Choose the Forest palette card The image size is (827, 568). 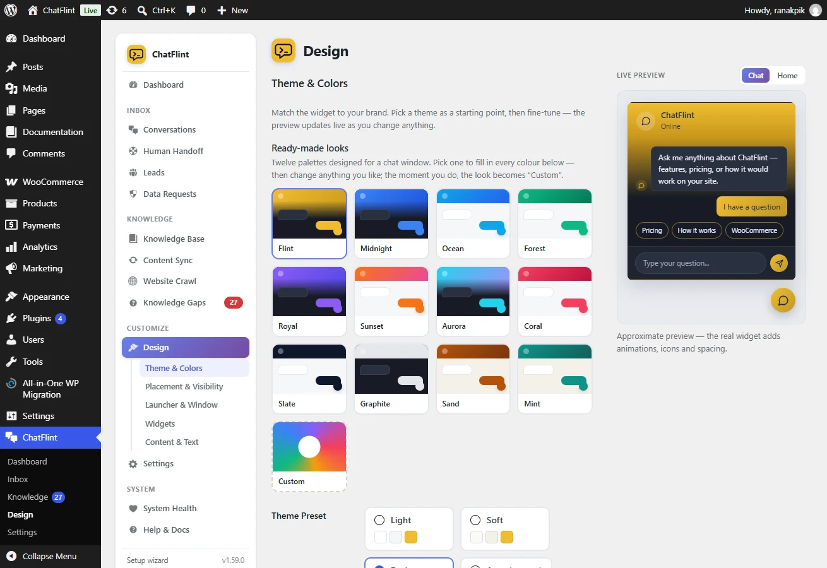click(555, 224)
